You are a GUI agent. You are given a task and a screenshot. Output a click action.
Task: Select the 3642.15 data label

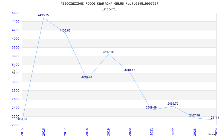click(108, 52)
